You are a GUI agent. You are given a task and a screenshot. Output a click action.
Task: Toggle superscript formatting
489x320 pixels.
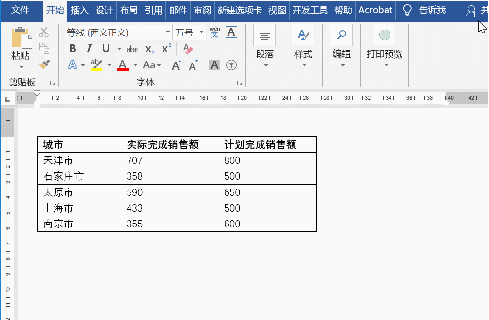[x=166, y=48]
